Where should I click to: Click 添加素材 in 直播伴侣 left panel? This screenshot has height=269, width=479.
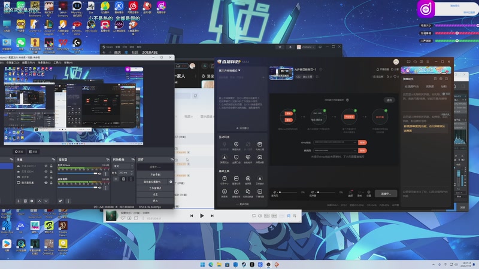(x=242, y=128)
